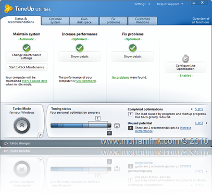Click the Completed optimizations item icon
This screenshot has width=212, height=196.
tap(130, 114)
